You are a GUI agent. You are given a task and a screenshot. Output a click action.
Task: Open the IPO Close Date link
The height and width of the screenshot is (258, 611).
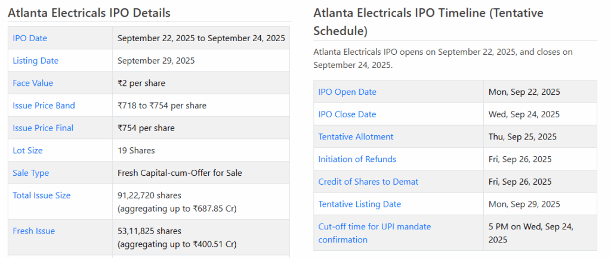(347, 114)
